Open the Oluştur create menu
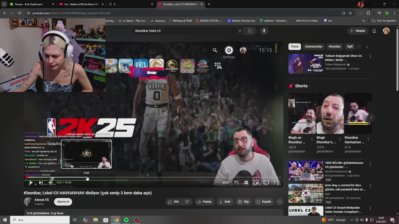The width and height of the screenshot is (399, 224). (x=358, y=31)
